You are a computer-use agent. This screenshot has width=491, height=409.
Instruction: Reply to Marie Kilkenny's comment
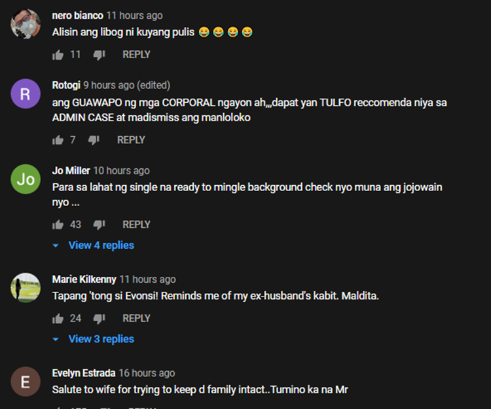tap(136, 319)
